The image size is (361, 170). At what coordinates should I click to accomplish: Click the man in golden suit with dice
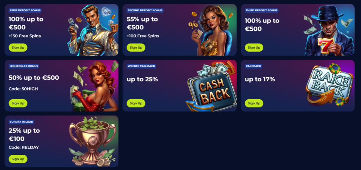tap(93, 30)
